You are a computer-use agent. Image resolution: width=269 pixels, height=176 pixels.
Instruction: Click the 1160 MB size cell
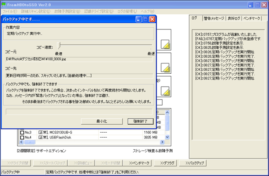[x=151, y=132]
